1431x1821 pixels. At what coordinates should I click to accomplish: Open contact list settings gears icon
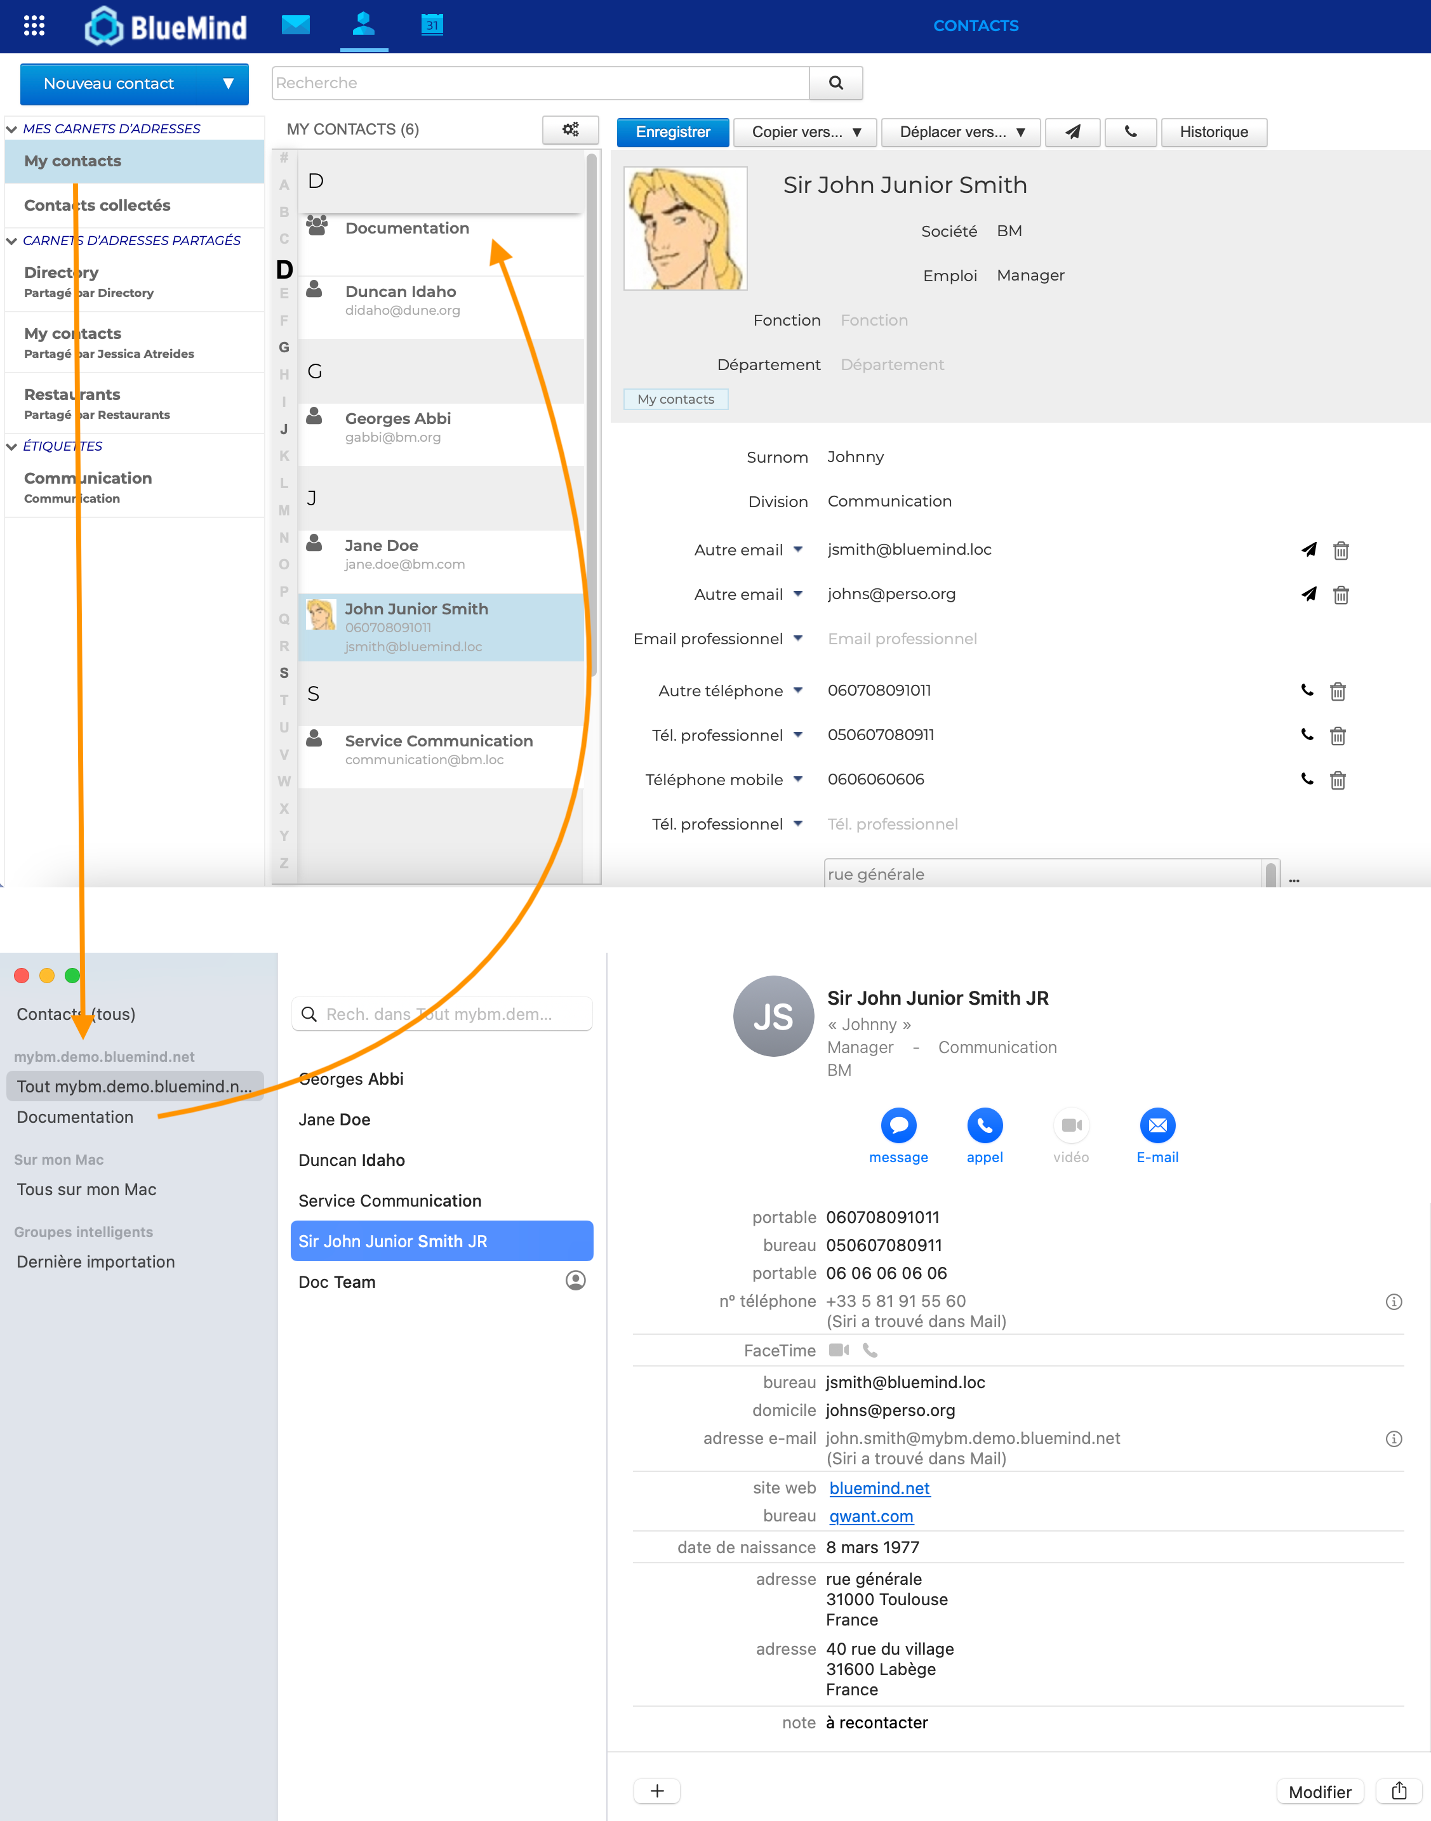point(571,130)
